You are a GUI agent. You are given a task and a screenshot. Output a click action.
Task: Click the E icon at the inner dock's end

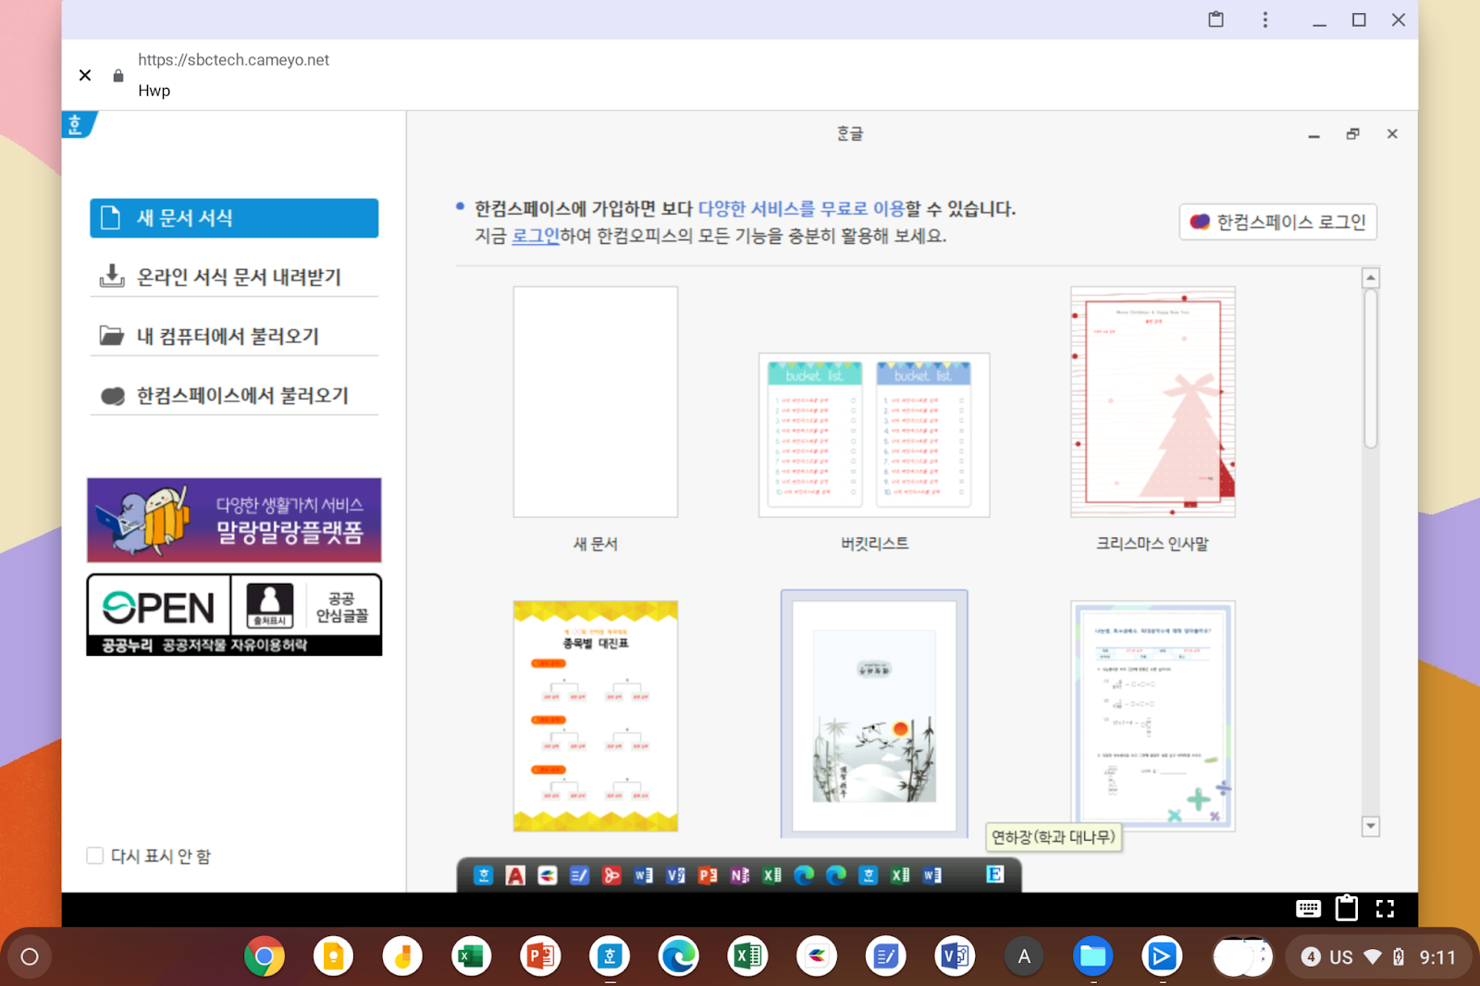point(994,874)
